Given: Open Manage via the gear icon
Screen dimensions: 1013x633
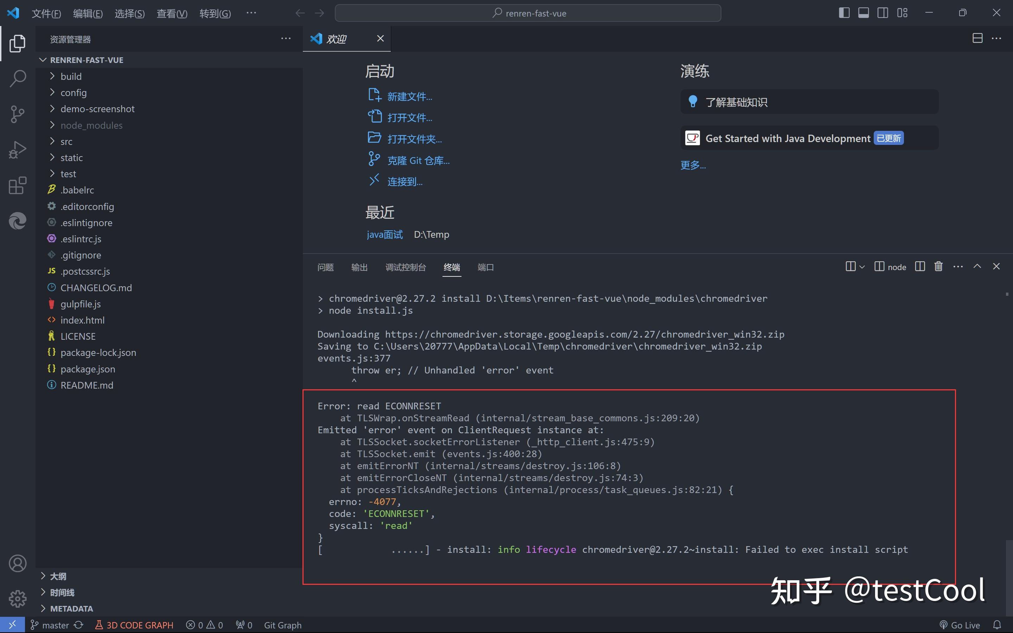Looking at the screenshot, I should coord(17,599).
